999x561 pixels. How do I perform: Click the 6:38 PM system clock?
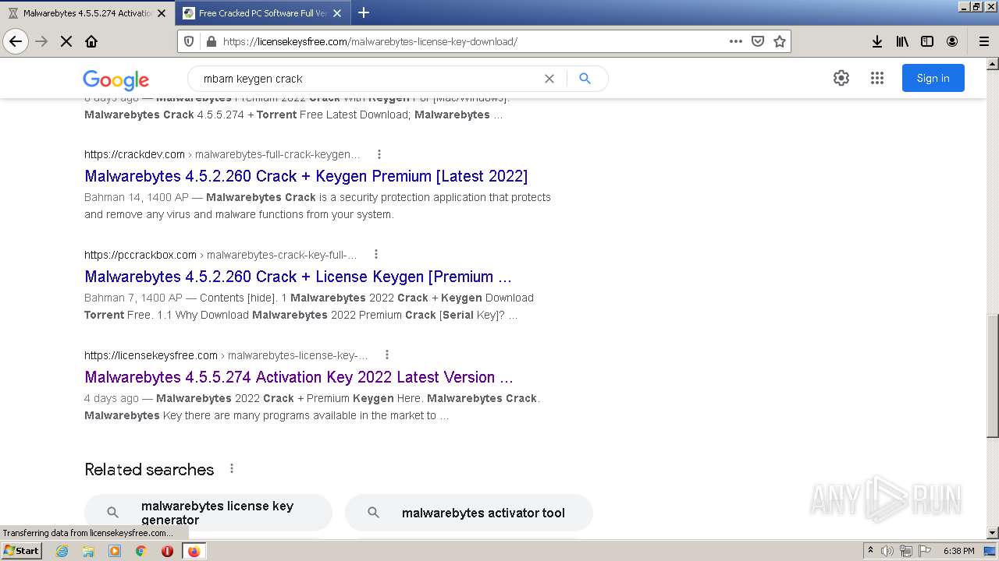point(958,551)
